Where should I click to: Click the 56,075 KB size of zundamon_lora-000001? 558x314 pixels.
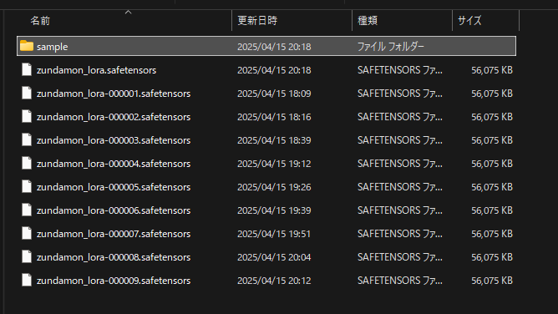pyautogui.click(x=492, y=94)
